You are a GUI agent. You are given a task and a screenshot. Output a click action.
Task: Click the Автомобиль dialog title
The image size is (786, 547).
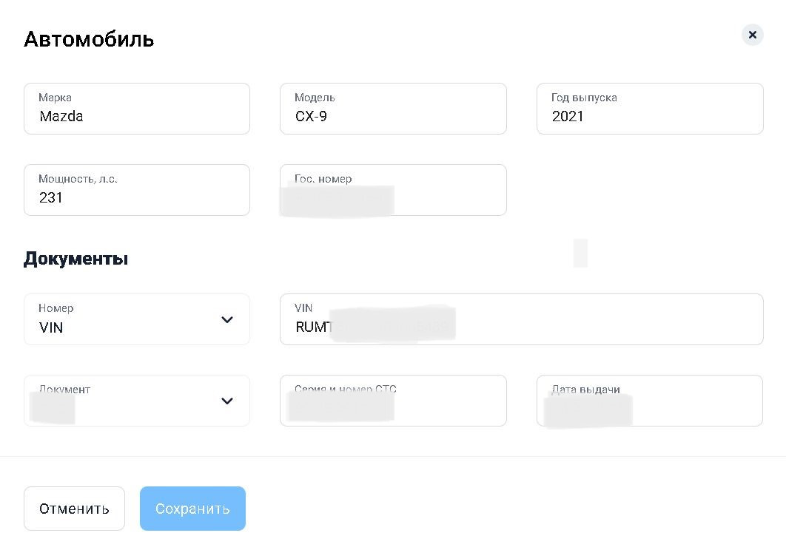(89, 39)
